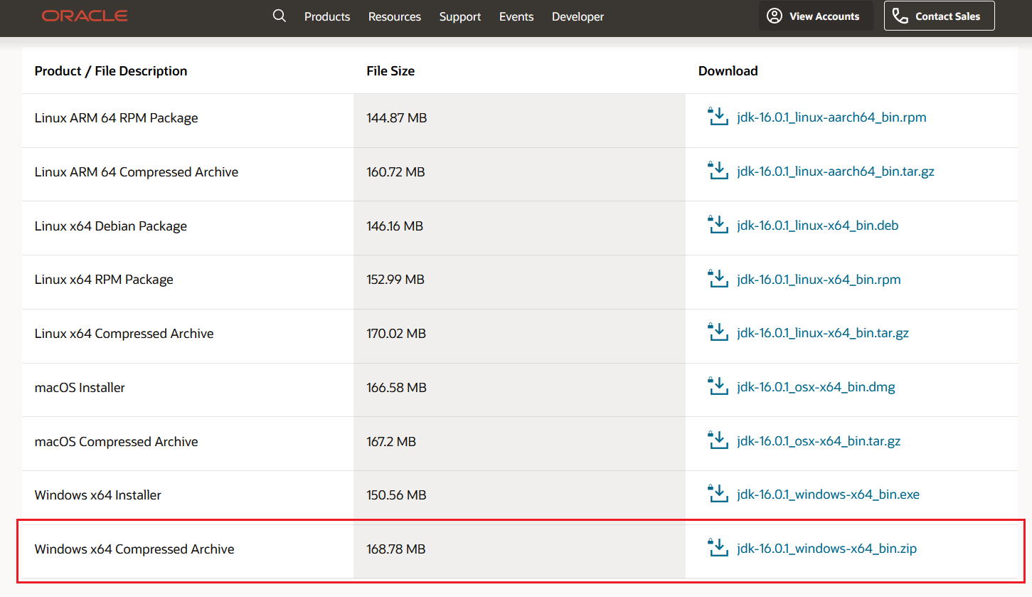Click download icon for linux-x64_bin.tar.gz

tap(718, 332)
